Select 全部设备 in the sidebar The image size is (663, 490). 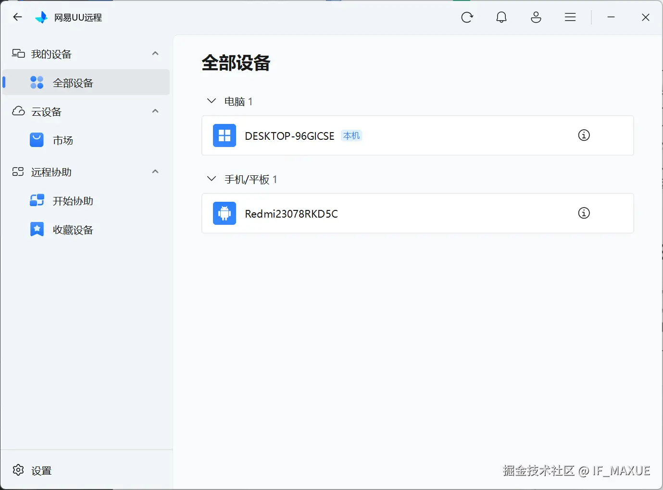(86, 82)
